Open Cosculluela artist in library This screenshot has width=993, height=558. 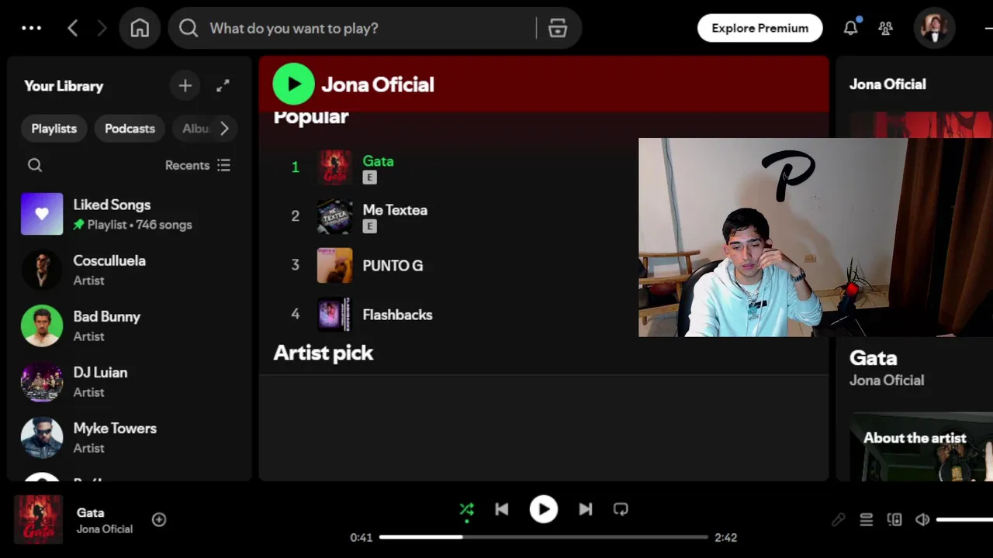pyautogui.click(x=129, y=270)
